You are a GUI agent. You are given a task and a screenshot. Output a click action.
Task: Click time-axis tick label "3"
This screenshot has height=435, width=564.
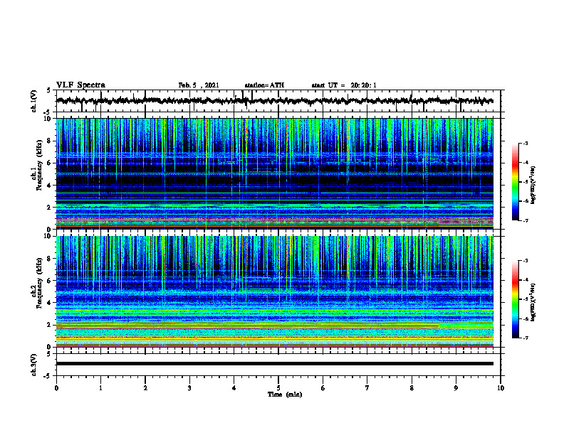pos(189,388)
